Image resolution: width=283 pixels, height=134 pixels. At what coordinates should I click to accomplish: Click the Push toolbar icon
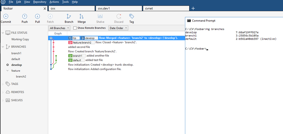(25, 16)
